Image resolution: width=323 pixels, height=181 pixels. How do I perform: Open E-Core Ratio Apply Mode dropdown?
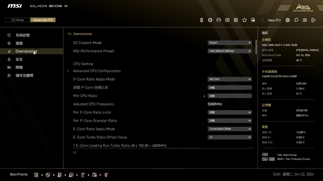(229, 129)
